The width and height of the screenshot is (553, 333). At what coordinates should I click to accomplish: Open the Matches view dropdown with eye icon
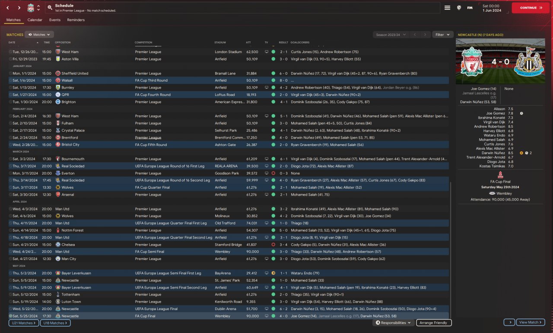click(x=39, y=35)
